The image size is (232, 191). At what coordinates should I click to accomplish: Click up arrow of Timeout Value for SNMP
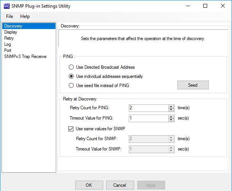171,148
